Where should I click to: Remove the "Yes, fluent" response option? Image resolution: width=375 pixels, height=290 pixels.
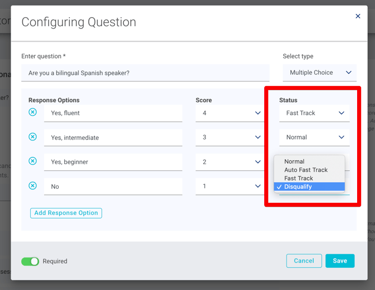pyautogui.click(x=32, y=112)
